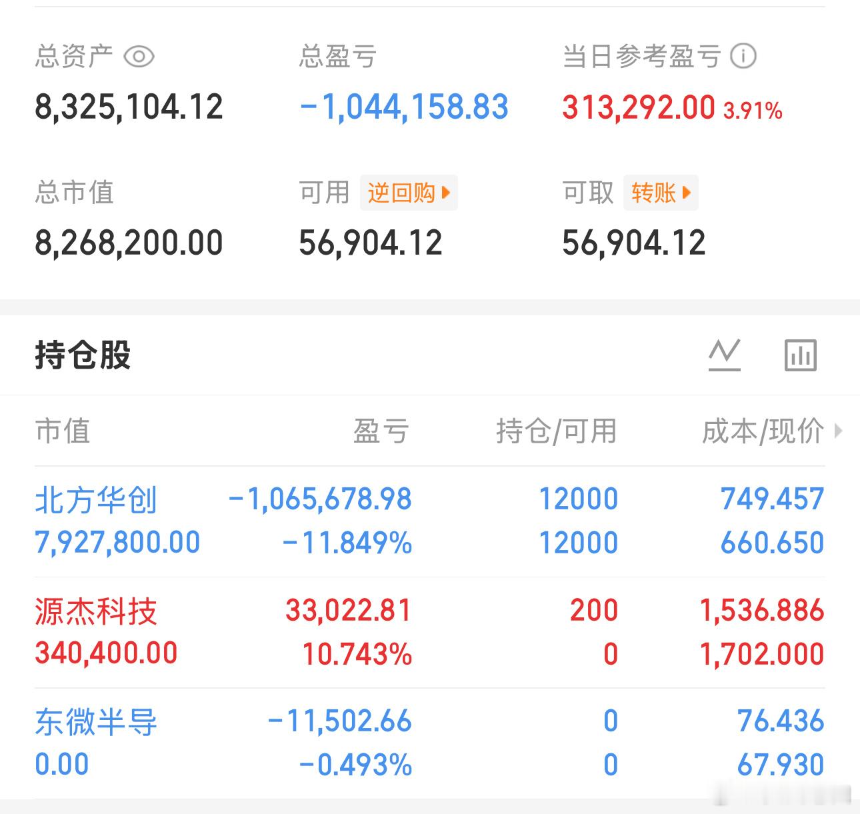Select daily profit value 313,292.00

[x=639, y=107]
